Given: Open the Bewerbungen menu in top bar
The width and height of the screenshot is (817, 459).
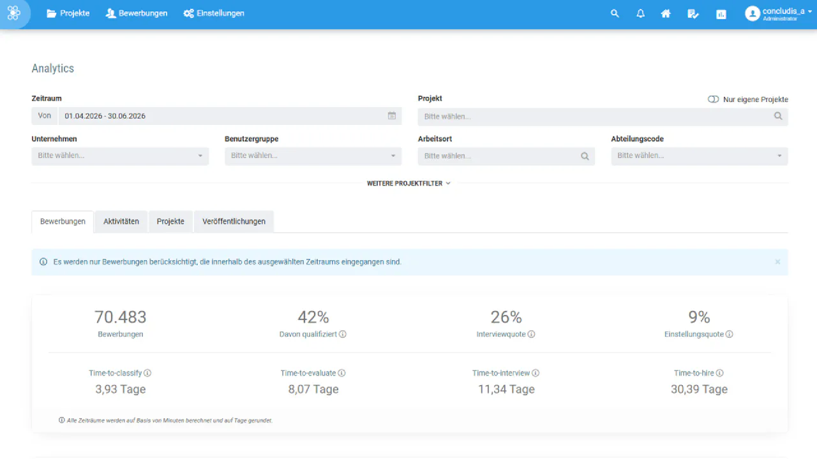Looking at the screenshot, I should coord(137,13).
